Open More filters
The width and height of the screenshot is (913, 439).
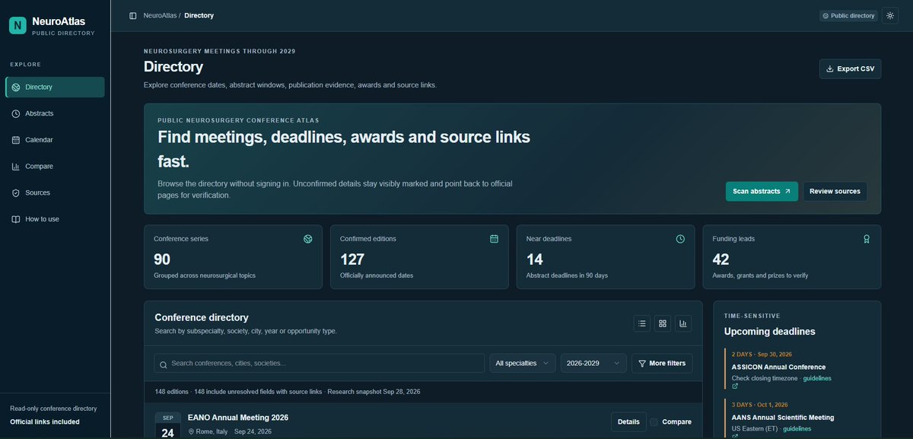(x=662, y=363)
